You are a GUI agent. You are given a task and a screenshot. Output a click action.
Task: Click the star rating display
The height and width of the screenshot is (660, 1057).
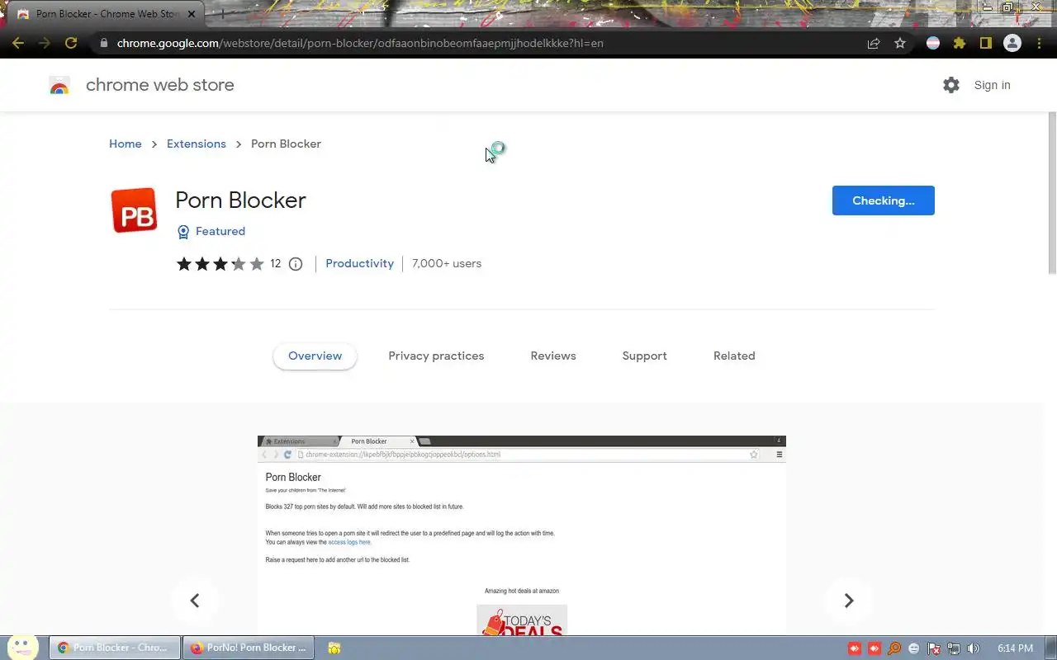coord(220,264)
